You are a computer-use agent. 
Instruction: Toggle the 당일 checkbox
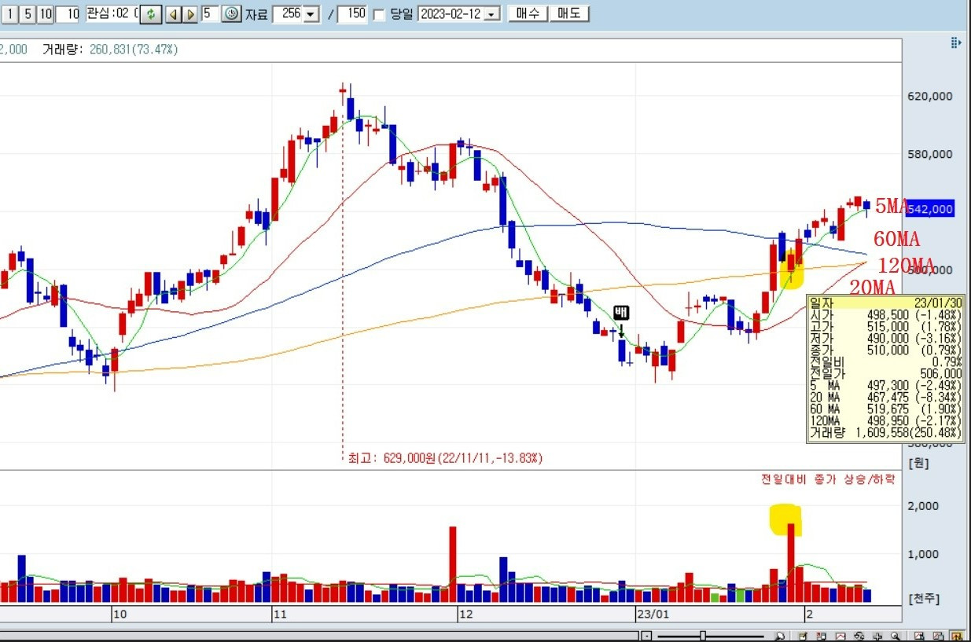pyautogui.click(x=378, y=14)
